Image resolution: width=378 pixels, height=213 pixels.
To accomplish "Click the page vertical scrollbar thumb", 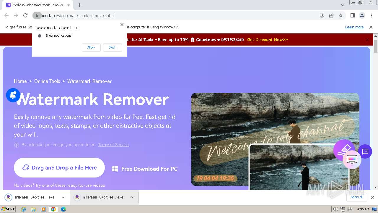I will (x=376, y=46).
